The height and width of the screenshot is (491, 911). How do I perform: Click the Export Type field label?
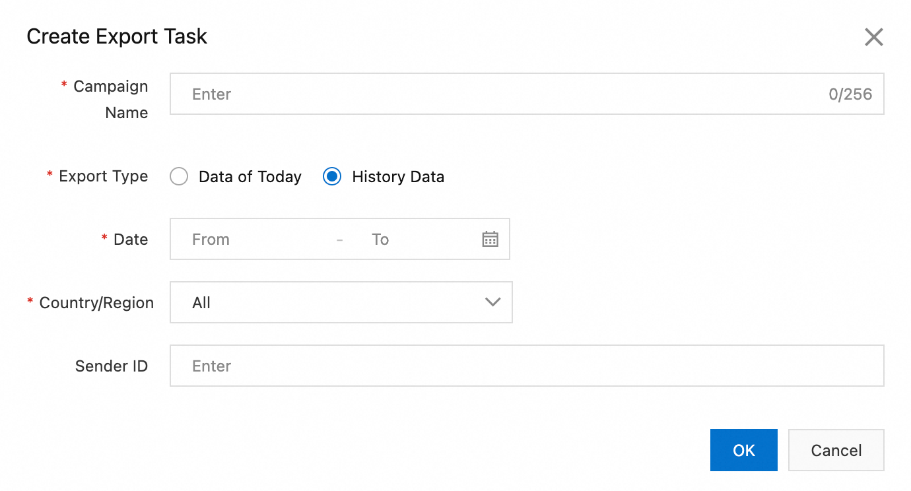(x=104, y=176)
